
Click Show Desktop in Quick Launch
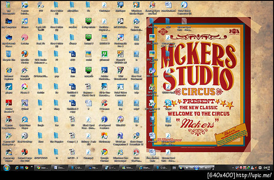[21, 168]
